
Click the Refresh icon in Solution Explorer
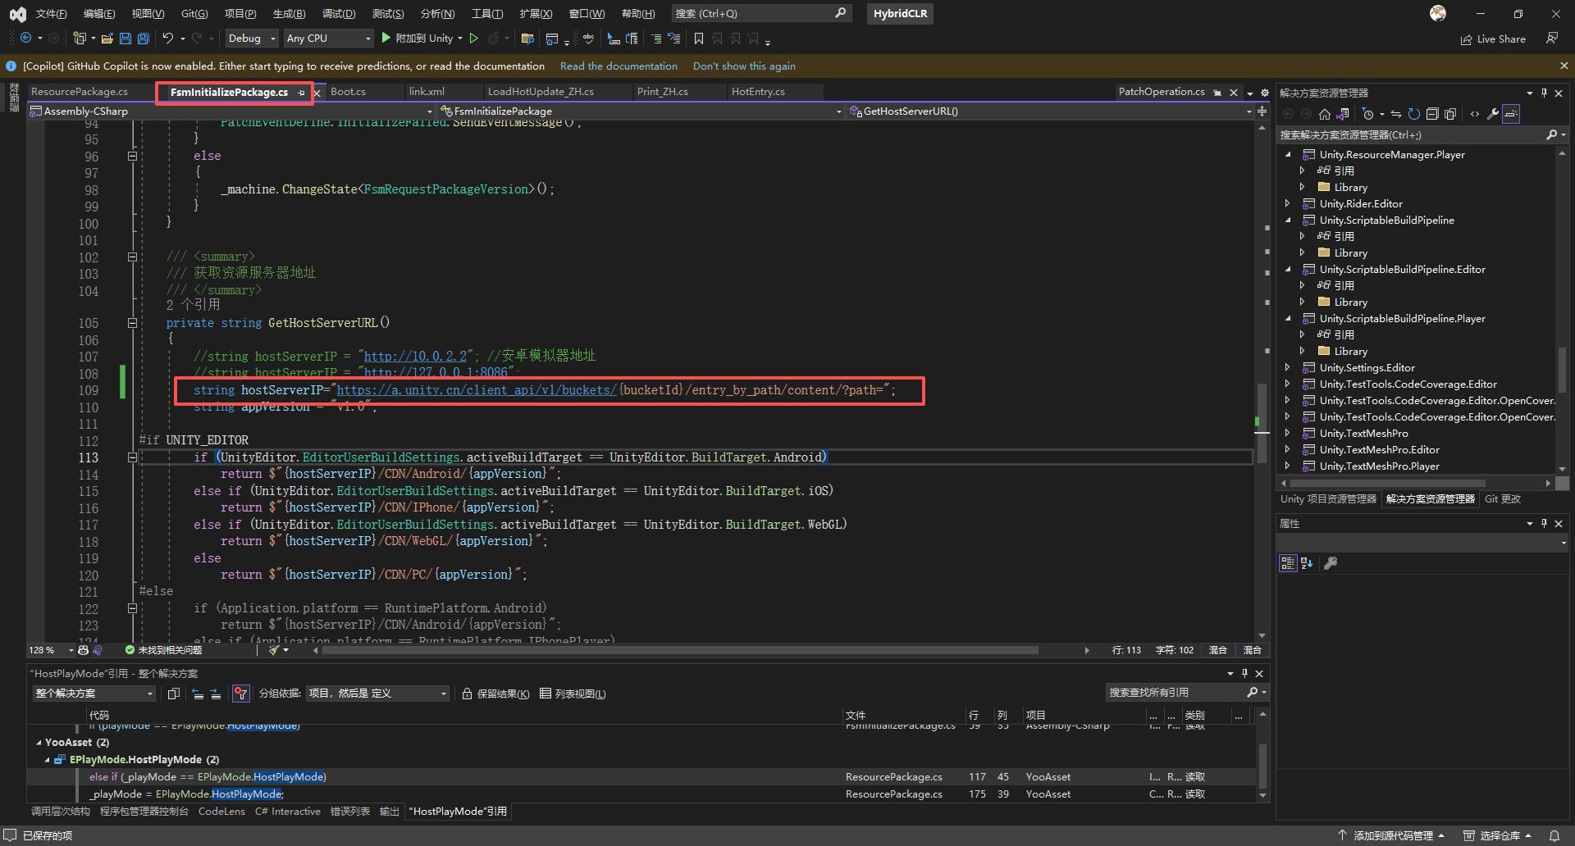[1414, 114]
